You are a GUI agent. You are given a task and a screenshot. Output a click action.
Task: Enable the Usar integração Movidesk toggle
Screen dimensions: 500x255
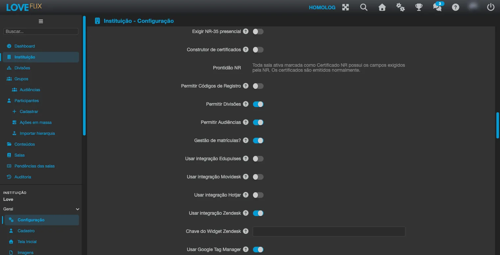coord(258,177)
